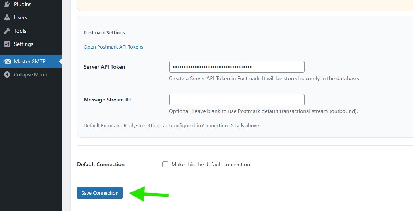
Task: Click the Users person icon
Action: tap(7, 17)
